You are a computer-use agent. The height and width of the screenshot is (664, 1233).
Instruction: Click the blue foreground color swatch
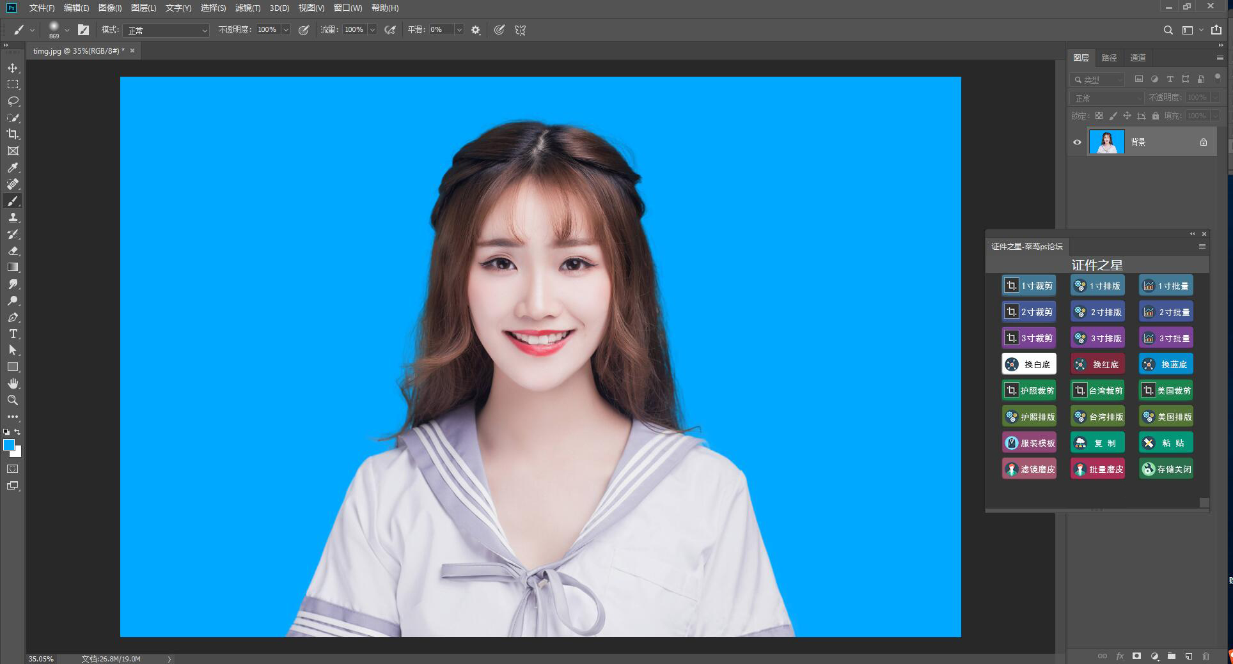9,445
